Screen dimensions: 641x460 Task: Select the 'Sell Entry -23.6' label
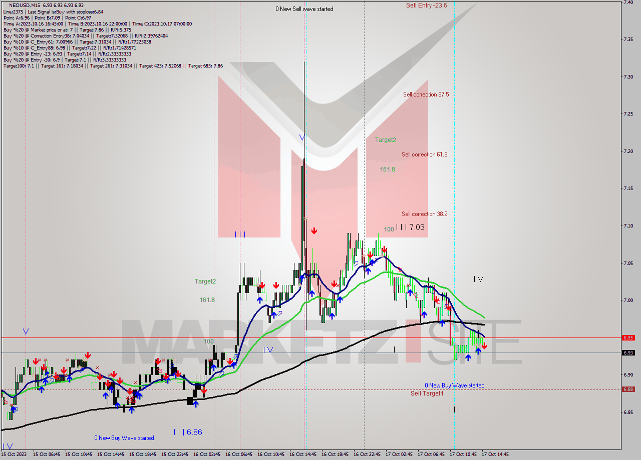(x=426, y=5)
